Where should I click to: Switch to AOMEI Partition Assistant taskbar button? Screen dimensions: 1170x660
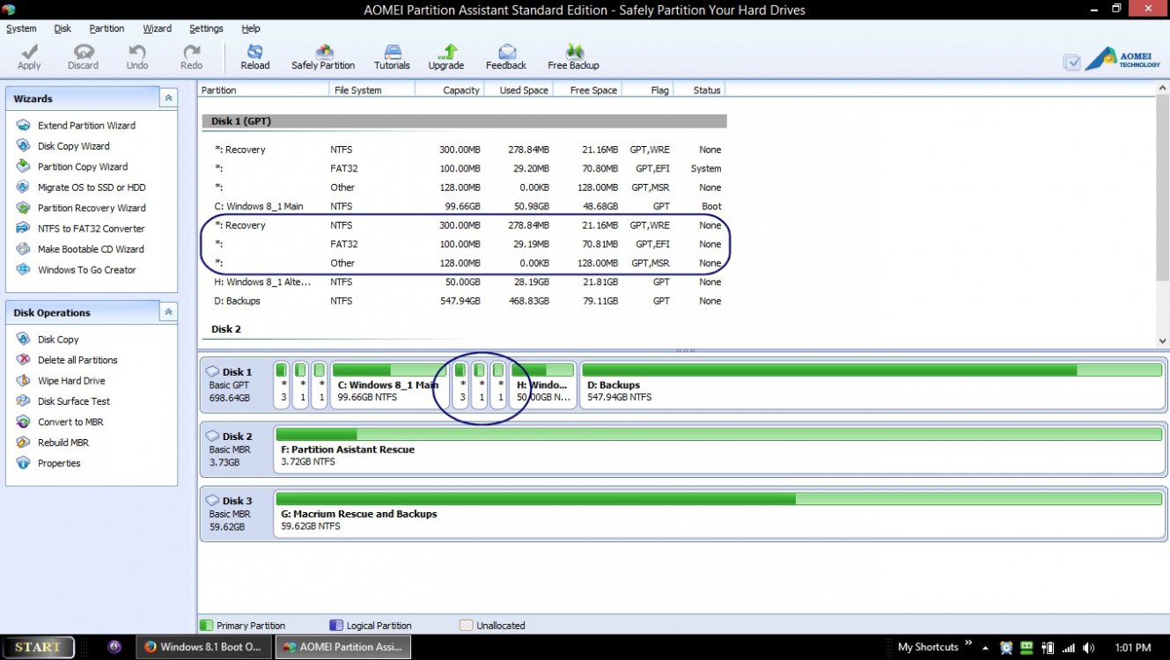[x=343, y=647]
